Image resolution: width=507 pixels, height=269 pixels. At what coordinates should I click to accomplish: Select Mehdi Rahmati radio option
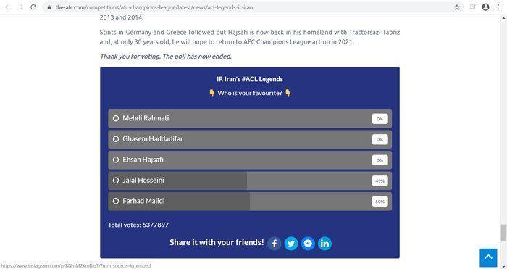(x=116, y=118)
